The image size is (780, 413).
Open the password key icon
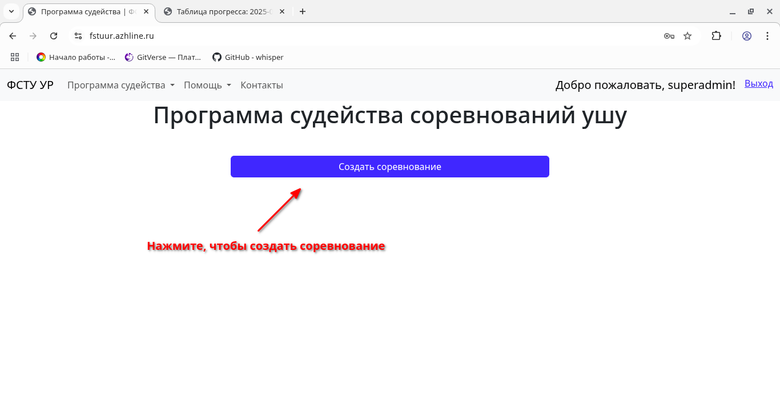669,36
